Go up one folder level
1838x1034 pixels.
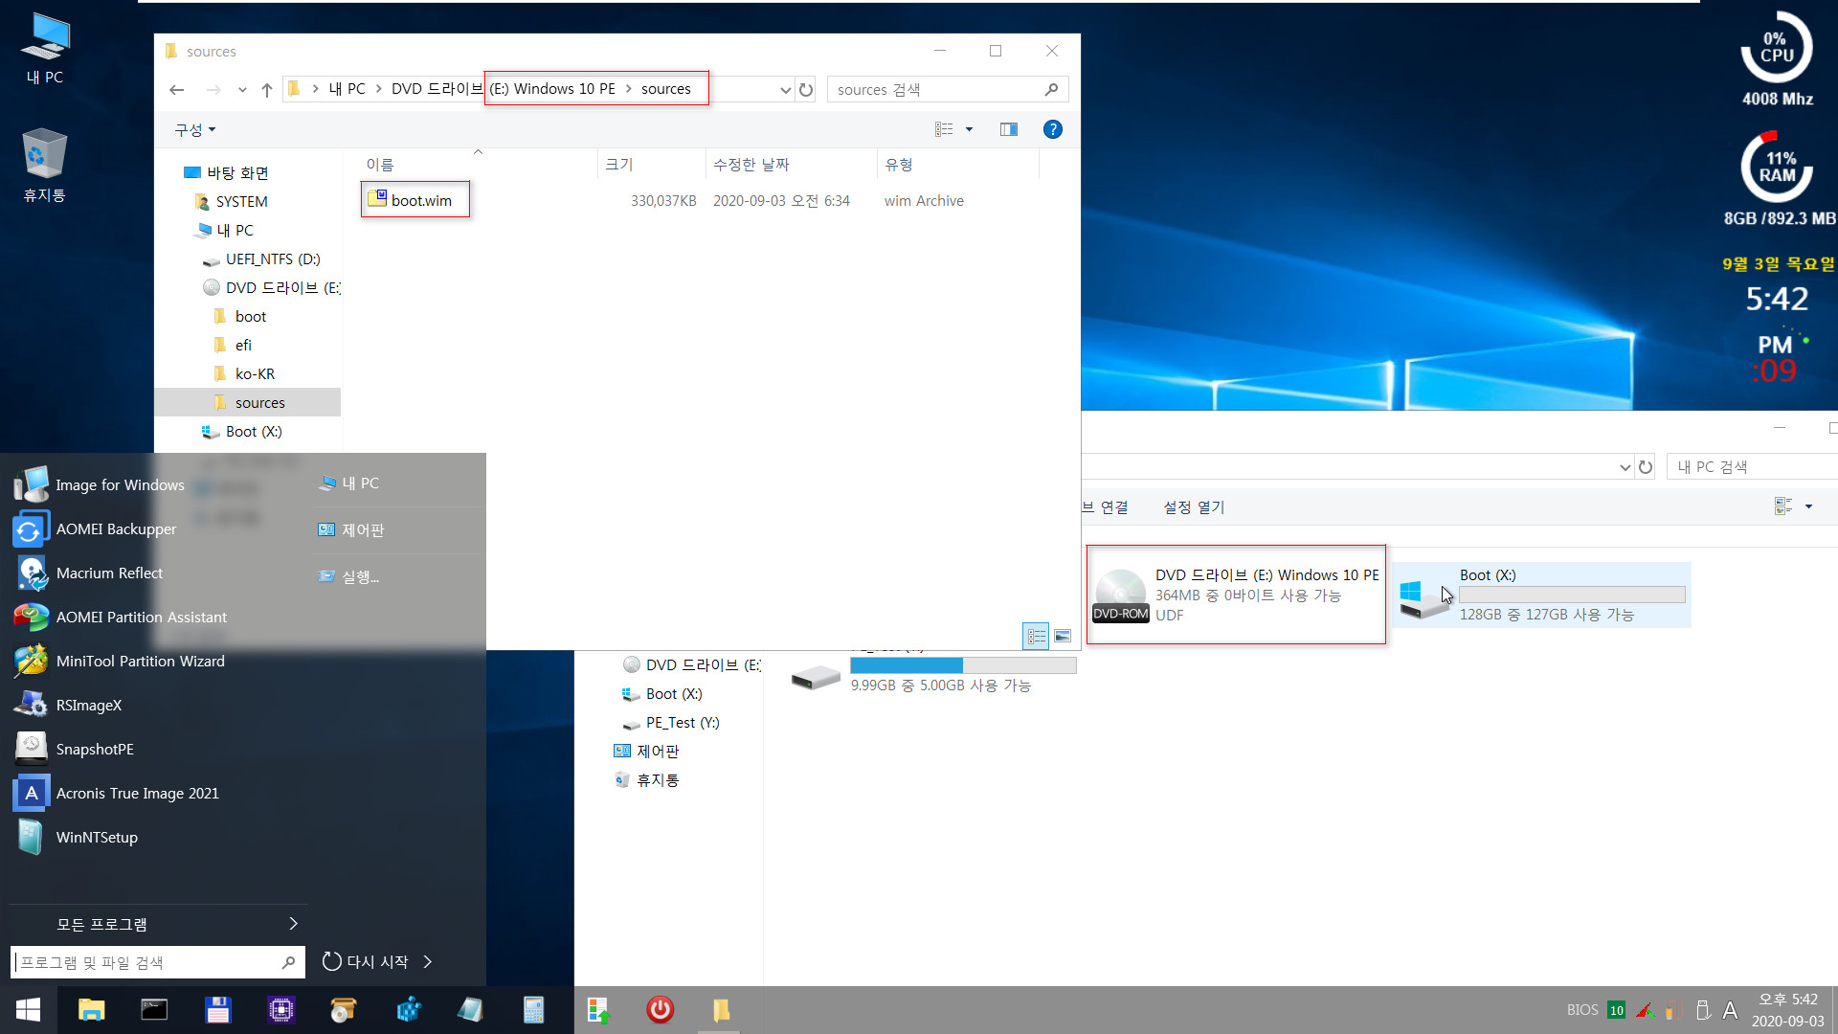point(267,89)
